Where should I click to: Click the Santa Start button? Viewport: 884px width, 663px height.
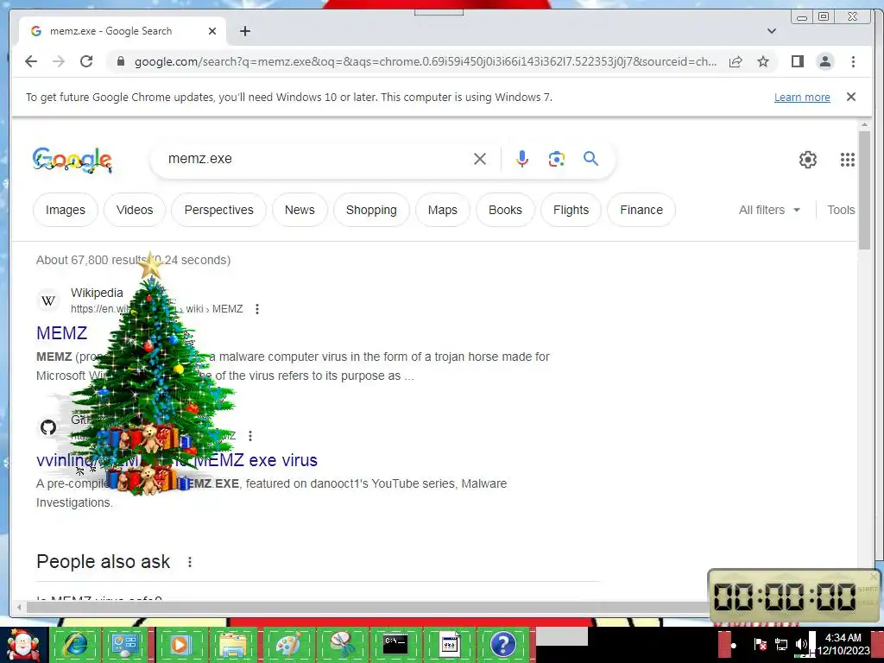23,644
